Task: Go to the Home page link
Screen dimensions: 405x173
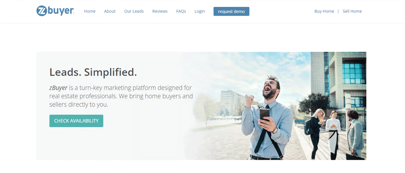Action: (x=90, y=11)
